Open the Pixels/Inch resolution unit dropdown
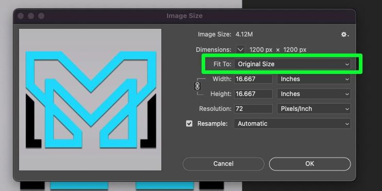The height and width of the screenshot is (191, 382). (x=314, y=109)
